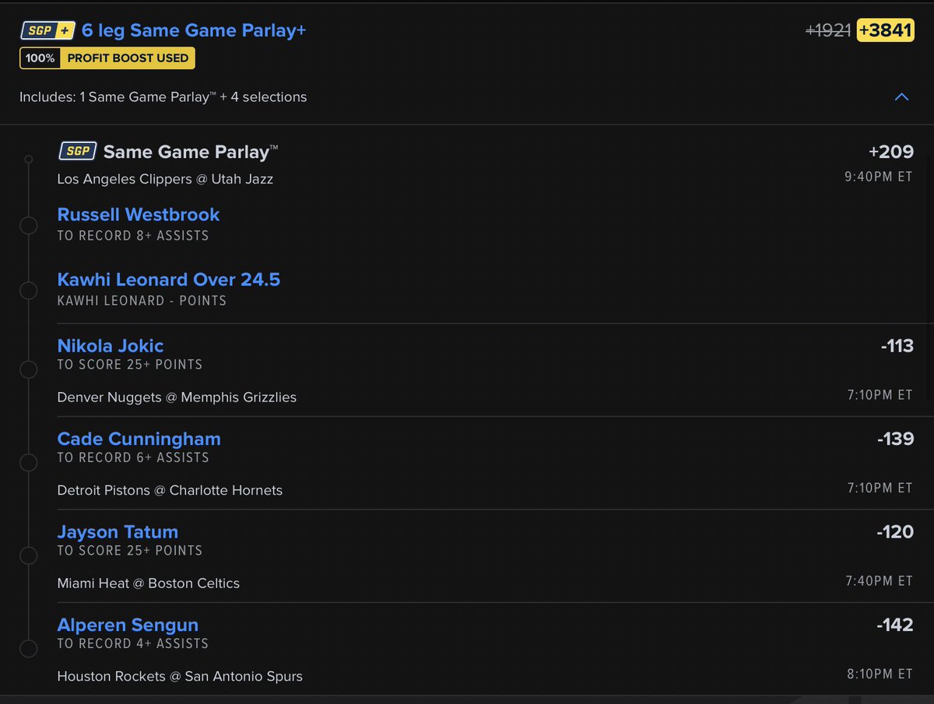This screenshot has height=704, width=934.
Task: Click Russell Westbrook leg status circle
Action: pos(28,226)
